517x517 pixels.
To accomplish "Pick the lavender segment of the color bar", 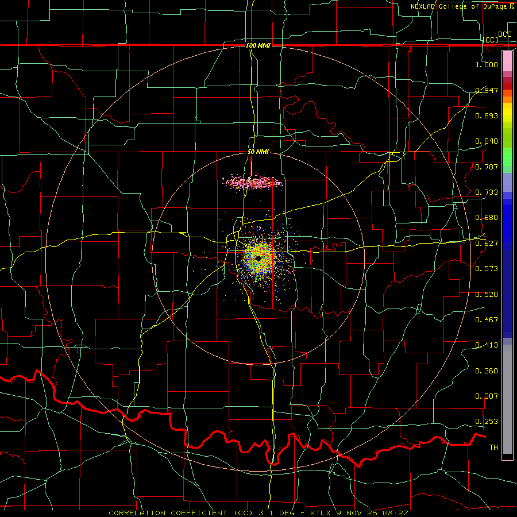I will tap(507, 182).
